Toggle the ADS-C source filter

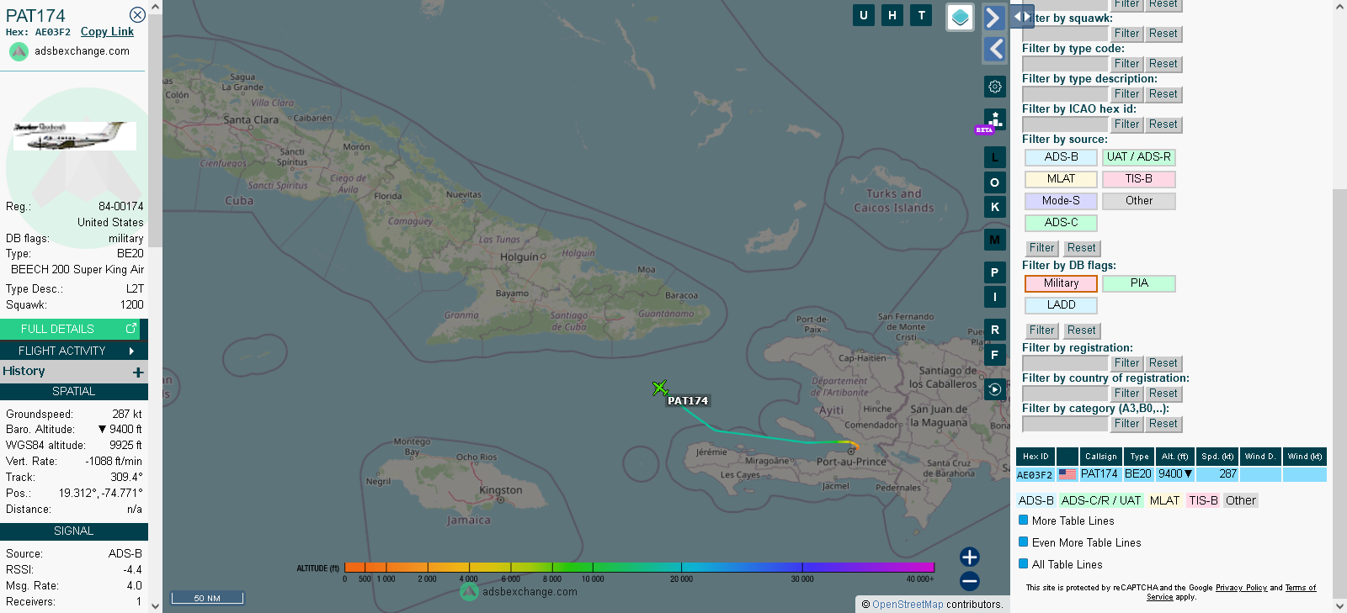click(1061, 223)
